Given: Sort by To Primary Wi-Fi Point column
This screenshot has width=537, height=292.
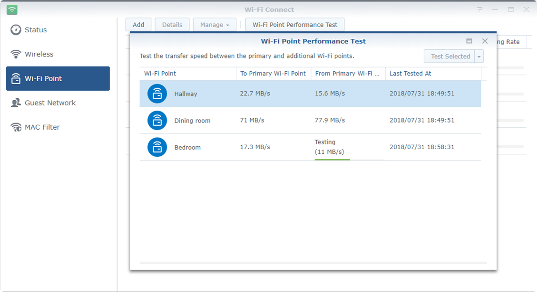Looking at the screenshot, I should tap(273, 74).
